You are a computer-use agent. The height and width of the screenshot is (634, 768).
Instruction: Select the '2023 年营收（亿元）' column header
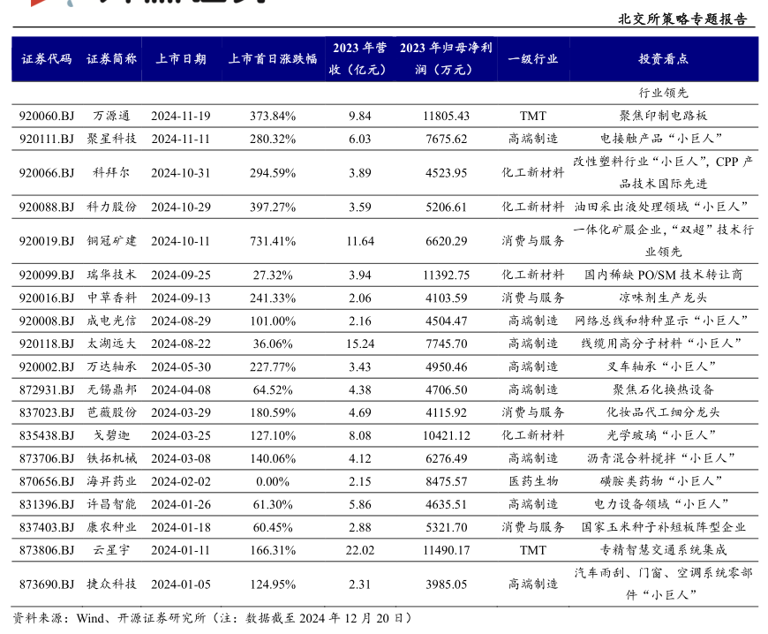(359, 59)
